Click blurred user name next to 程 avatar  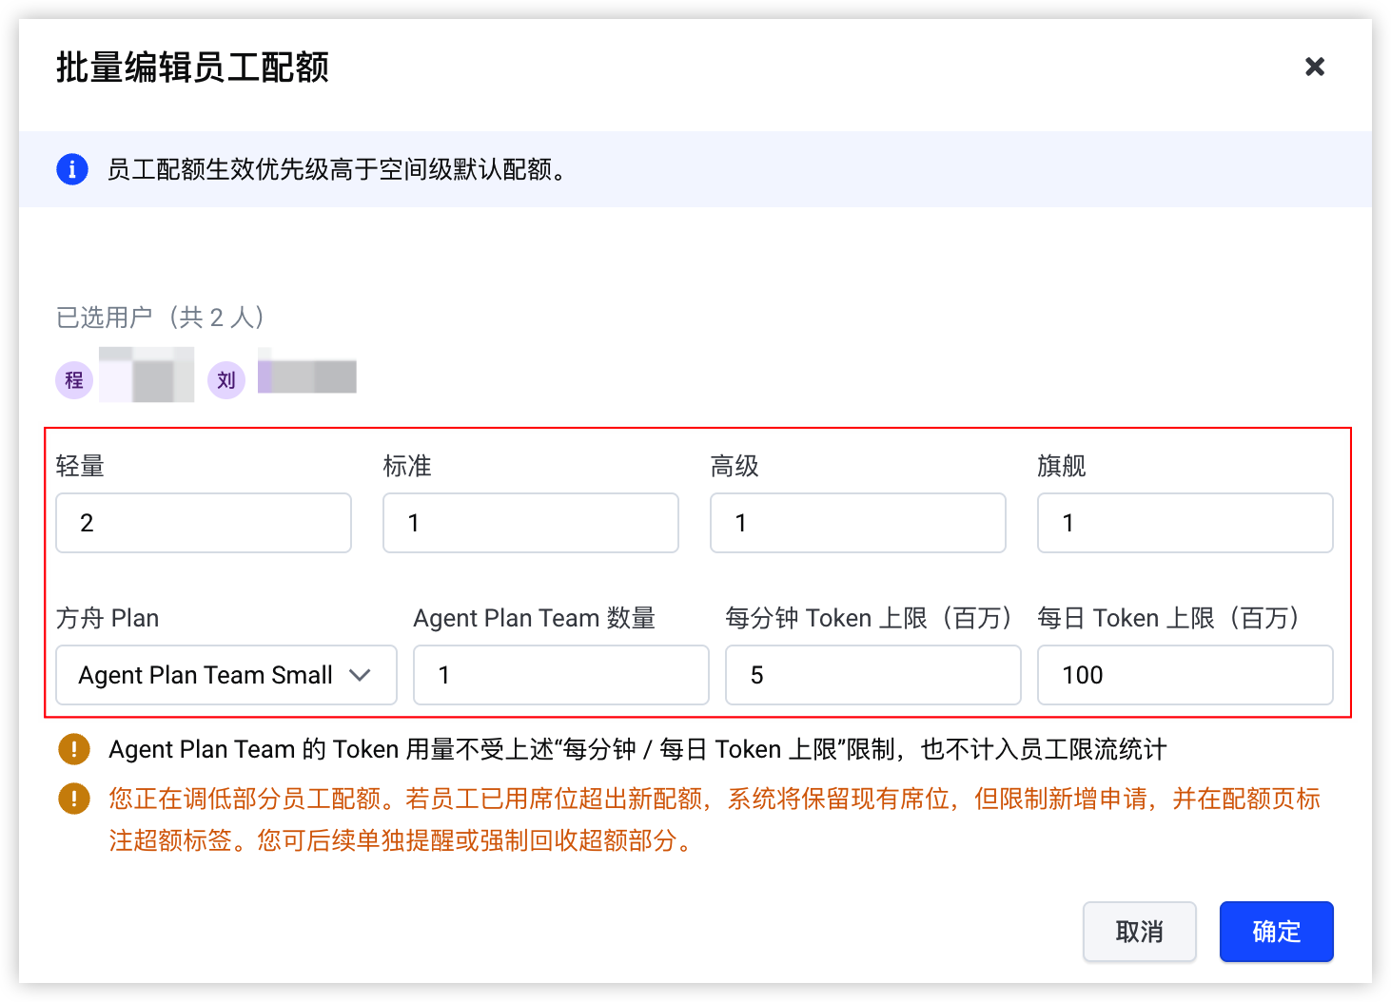point(147,375)
